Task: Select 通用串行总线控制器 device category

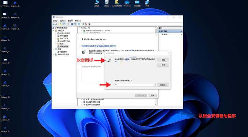Action: (x=92, y=104)
